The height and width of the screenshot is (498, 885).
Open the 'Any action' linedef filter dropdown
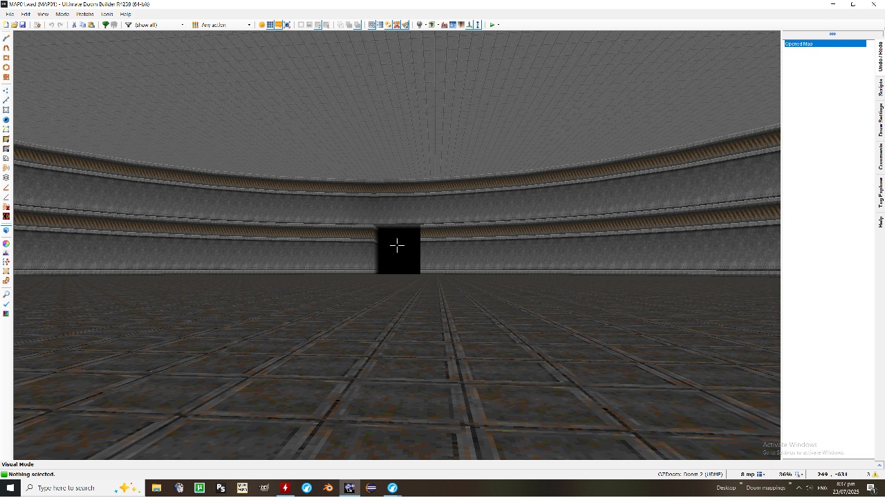(x=225, y=25)
